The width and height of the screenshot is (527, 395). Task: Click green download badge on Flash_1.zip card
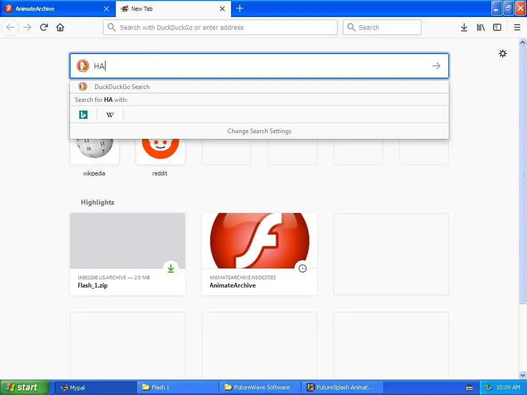[171, 268]
